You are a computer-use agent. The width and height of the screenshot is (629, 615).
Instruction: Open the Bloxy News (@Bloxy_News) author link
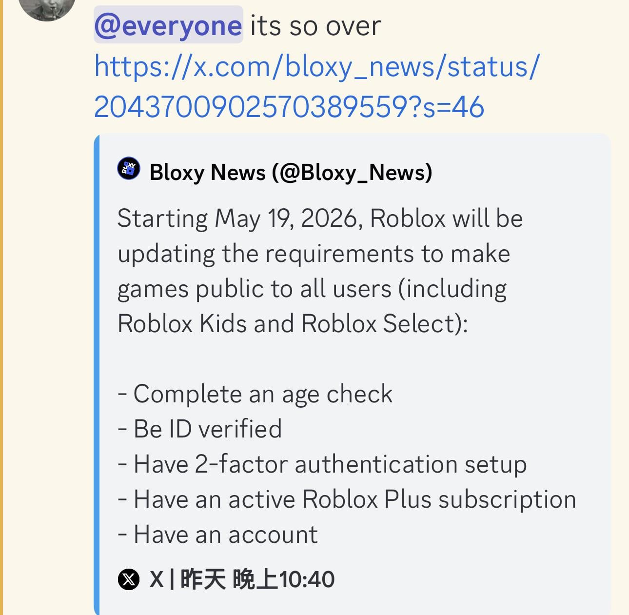[291, 172]
